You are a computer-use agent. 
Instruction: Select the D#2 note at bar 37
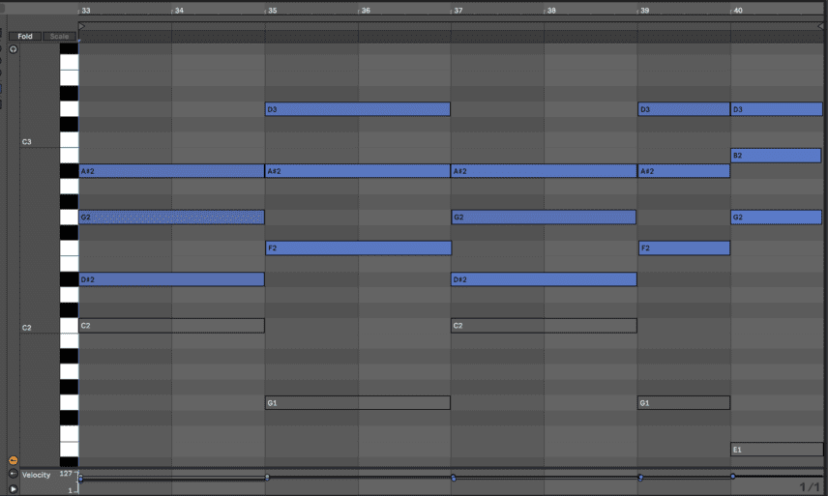tap(544, 279)
